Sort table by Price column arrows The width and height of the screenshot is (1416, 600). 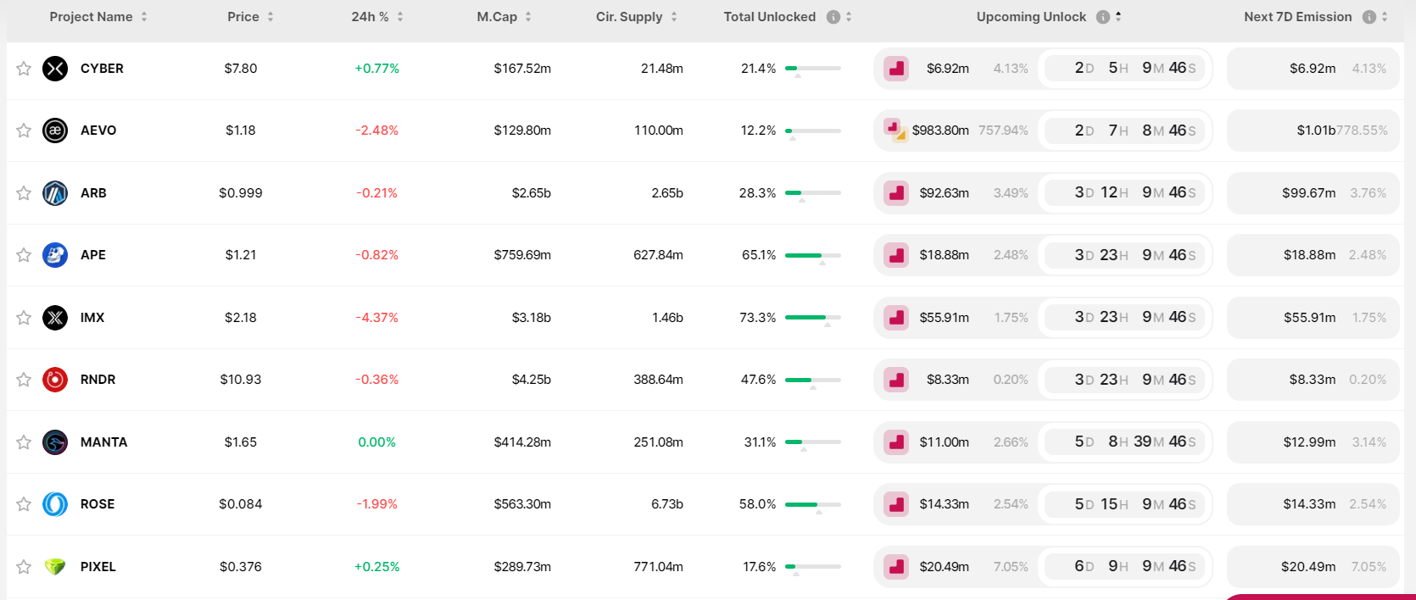pyautogui.click(x=270, y=17)
